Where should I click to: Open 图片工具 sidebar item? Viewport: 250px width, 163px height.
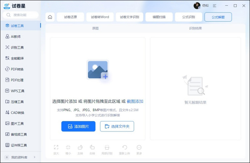point(21,123)
